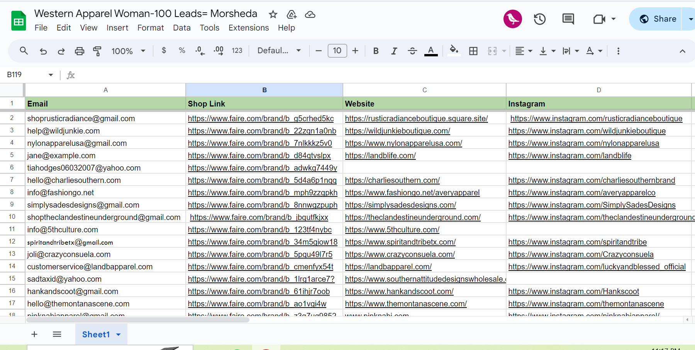This screenshot has width=695, height=350.
Task: Toggle bold formatting
Action: click(x=376, y=51)
